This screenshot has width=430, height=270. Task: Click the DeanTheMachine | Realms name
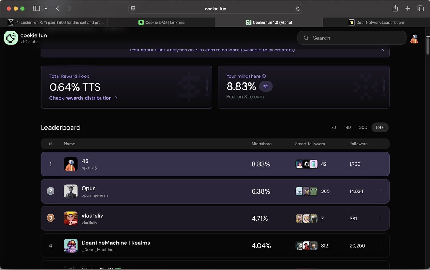tap(116, 242)
